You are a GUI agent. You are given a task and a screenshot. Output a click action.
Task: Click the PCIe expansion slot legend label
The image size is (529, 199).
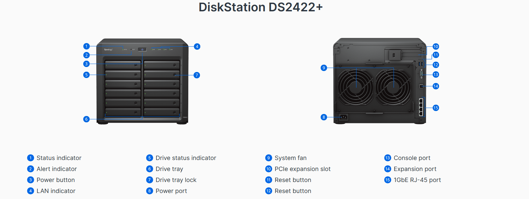[303, 169]
